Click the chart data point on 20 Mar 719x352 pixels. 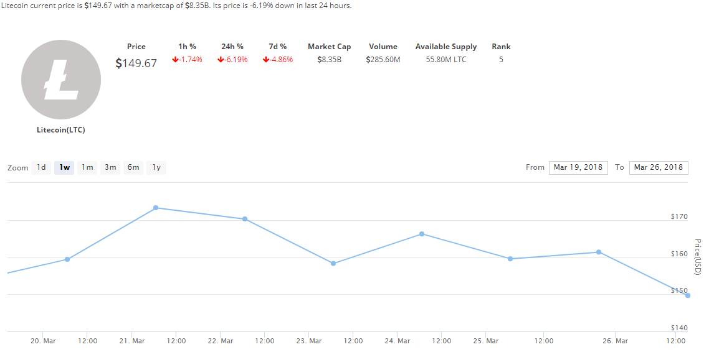[67, 259]
